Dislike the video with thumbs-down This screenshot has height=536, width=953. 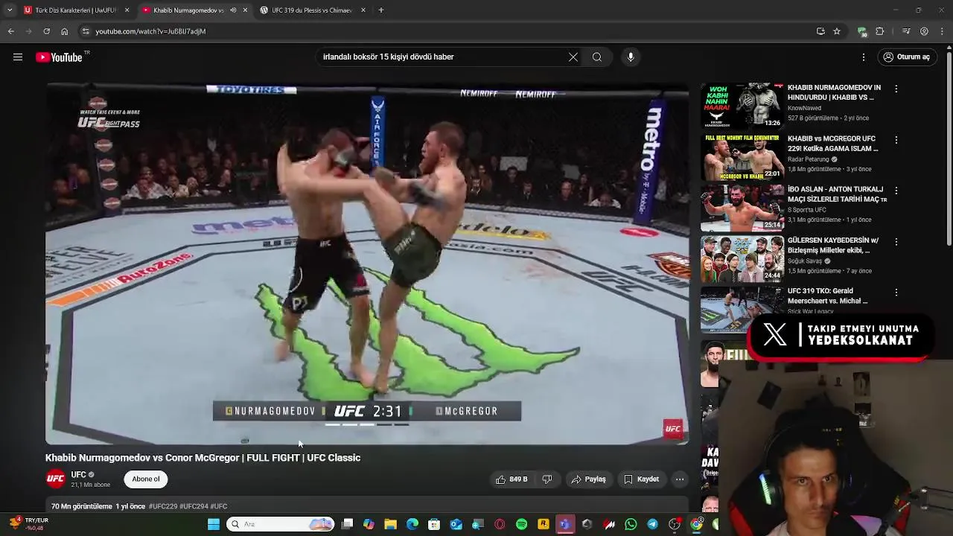coord(547,479)
